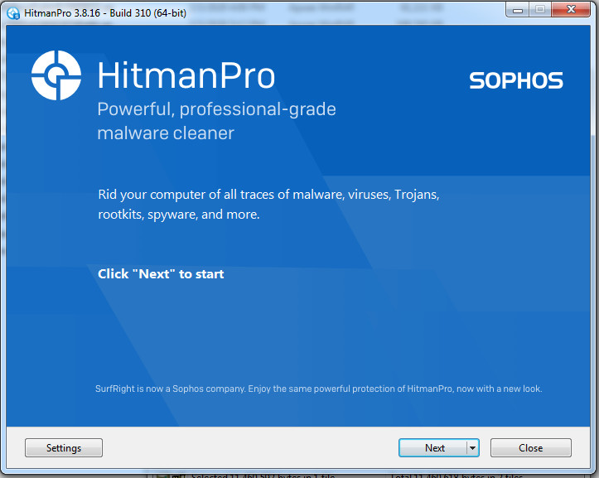The image size is (599, 478).
Task: Click the HitmanPro crosshair logo
Action: pos(56,75)
